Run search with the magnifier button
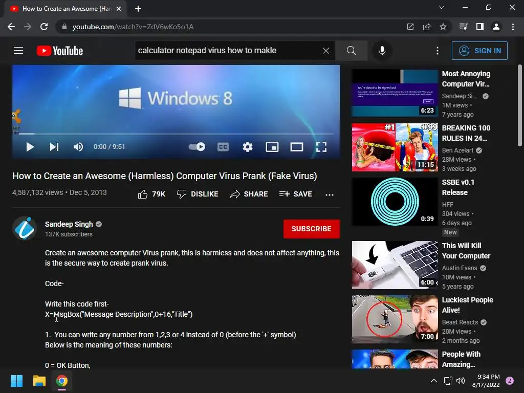The height and width of the screenshot is (393, 524). tap(351, 51)
